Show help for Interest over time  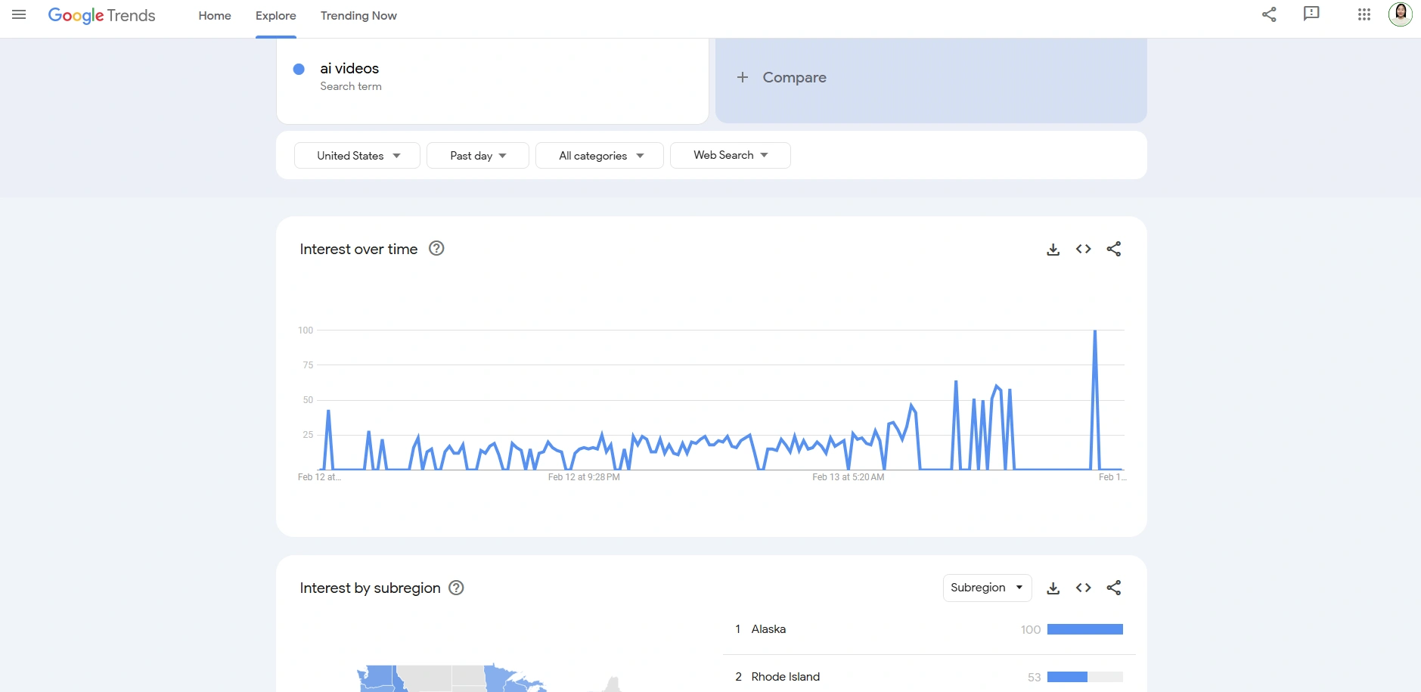[x=436, y=248]
